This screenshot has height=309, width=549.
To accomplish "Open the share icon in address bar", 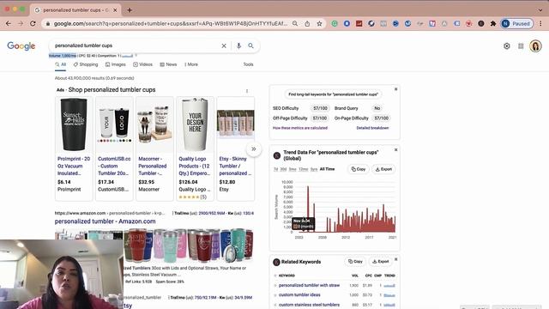I will 307,23.
